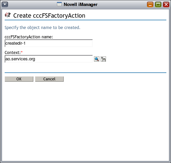The width and height of the screenshot is (171, 163).
Task: Click the Cancel button
Action: coord(49,79)
